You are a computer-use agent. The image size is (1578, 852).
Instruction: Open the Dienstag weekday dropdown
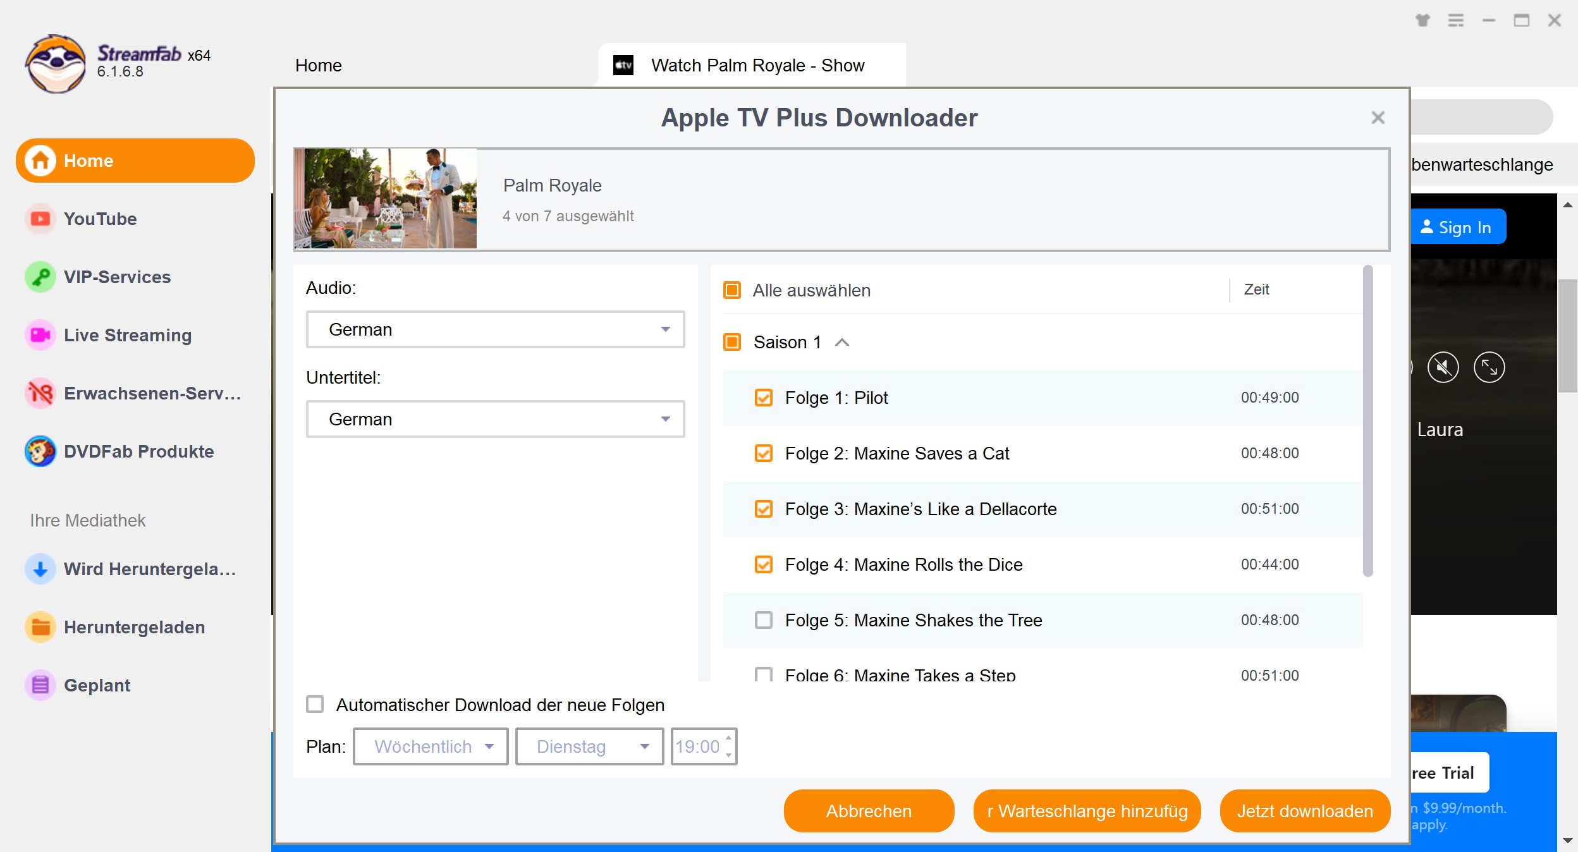click(x=589, y=746)
